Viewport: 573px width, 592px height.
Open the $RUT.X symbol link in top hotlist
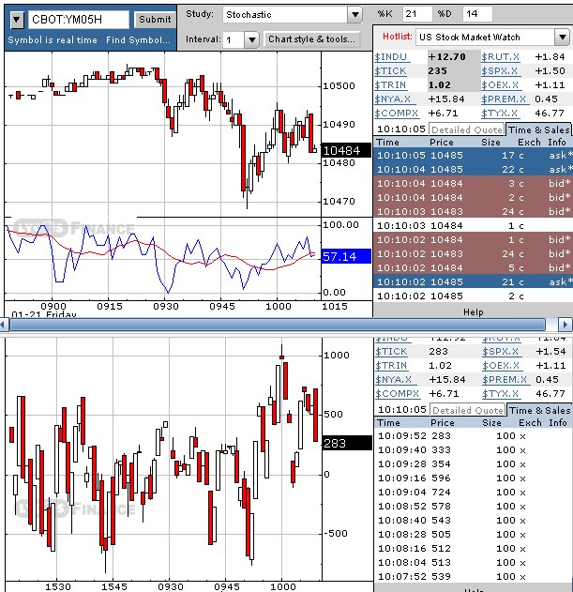pos(501,57)
